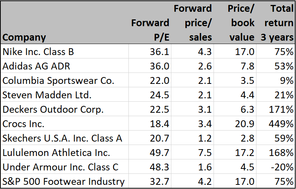The width and height of the screenshot is (296, 189).
Task: Click the Adidas AG ADR company cell
Action: [x=36, y=66]
